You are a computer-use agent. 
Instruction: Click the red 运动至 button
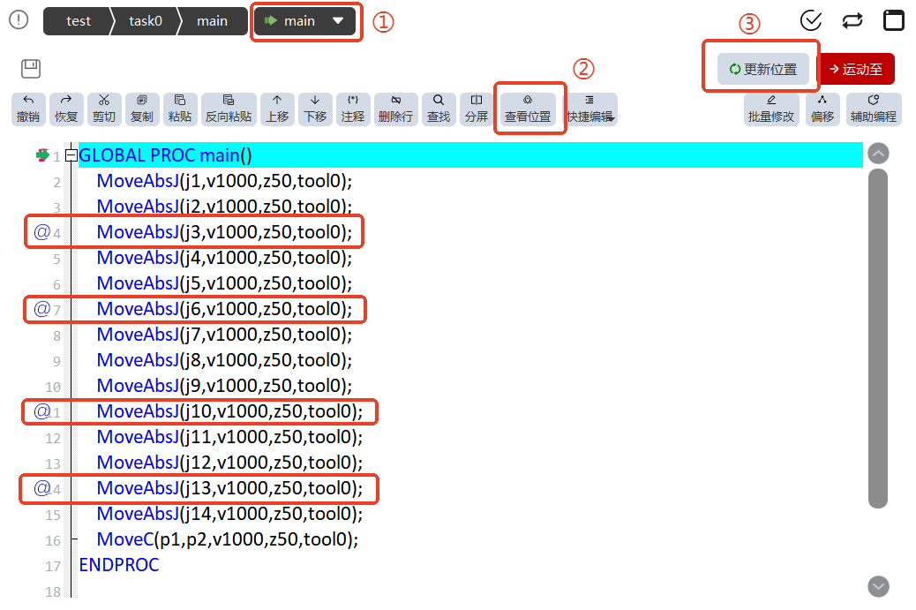856,69
